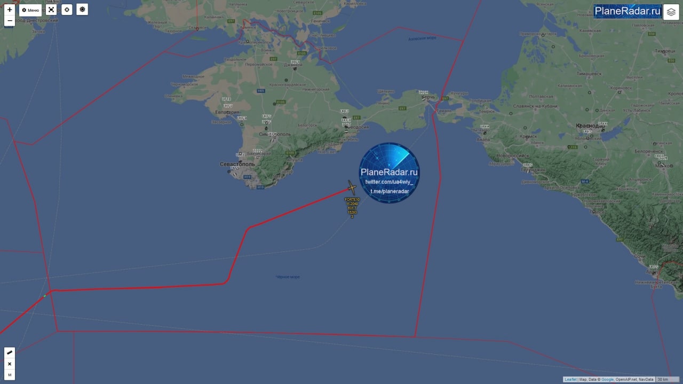
Task: Toggle fullscreen map view
Action: [51, 10]
